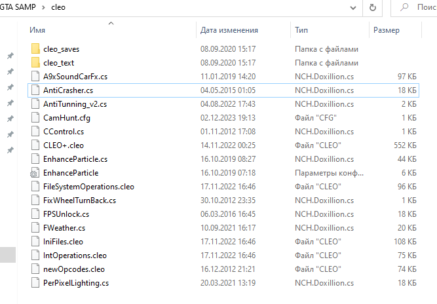Select the newOpcodes.cleo file name
Screen dimensions: 437x304
coord(73,269)
